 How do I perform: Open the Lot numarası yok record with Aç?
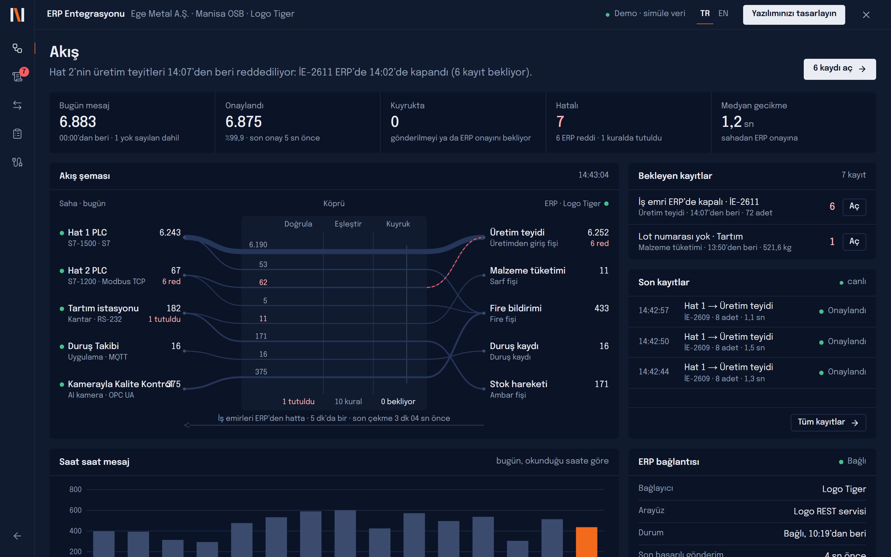pos(854,242)
